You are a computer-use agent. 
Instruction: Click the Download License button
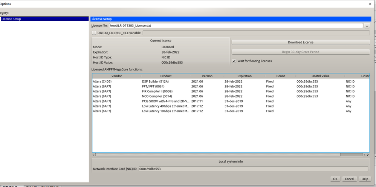(x=300, y=42)
